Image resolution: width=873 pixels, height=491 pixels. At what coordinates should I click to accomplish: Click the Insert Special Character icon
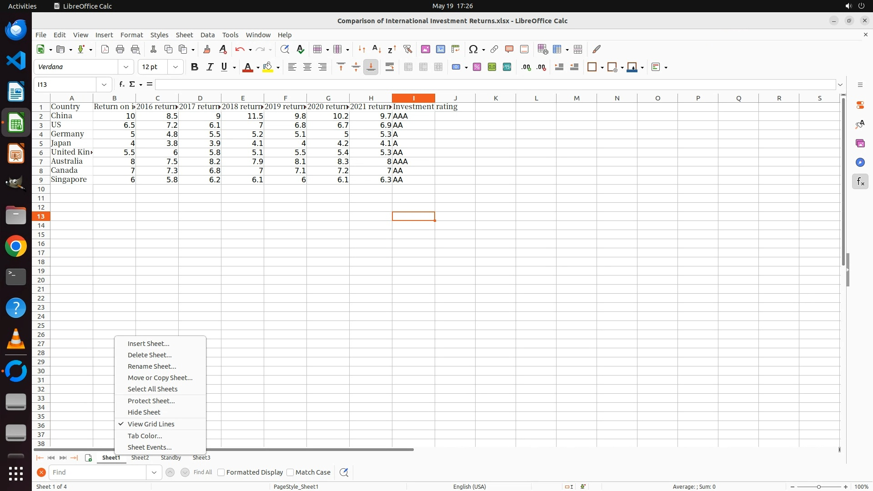click(473, 49)
